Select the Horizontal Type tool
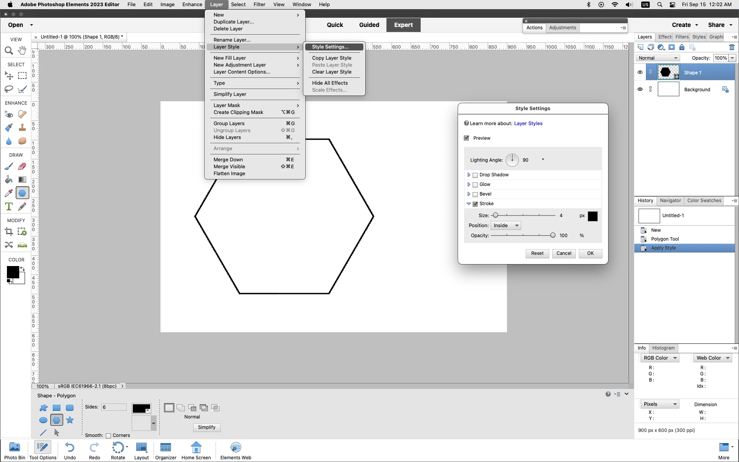Viewport: 739px width, 462px height. (x=9, y=206)
